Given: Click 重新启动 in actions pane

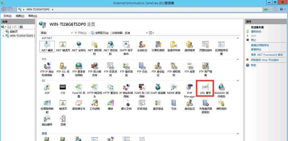Looking at the screenshot, I should point(256,31).
